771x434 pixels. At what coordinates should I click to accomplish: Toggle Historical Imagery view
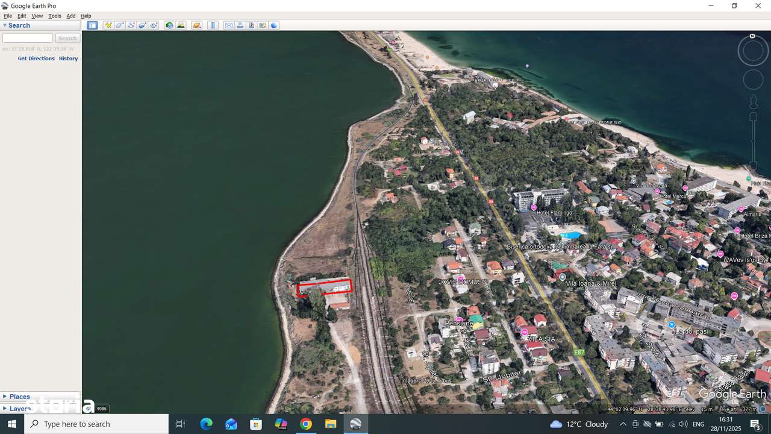(x=169, y=25)
